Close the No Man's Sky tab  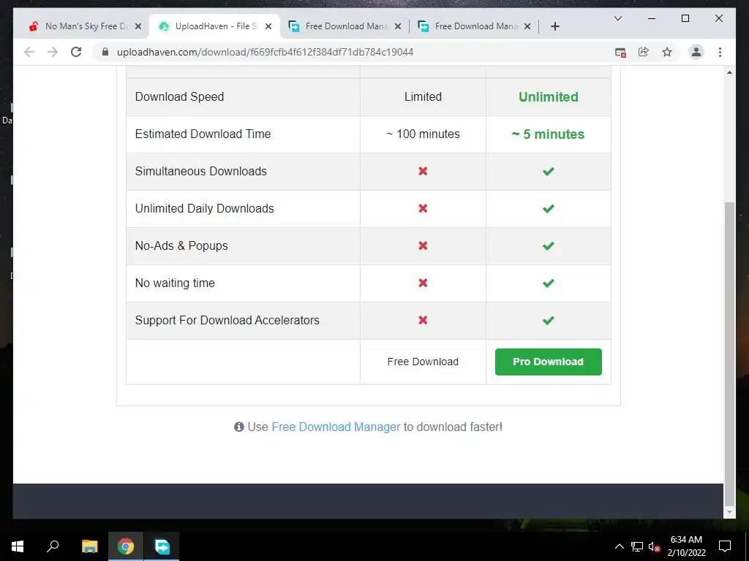pyautogui.click(x=138, y=26)
